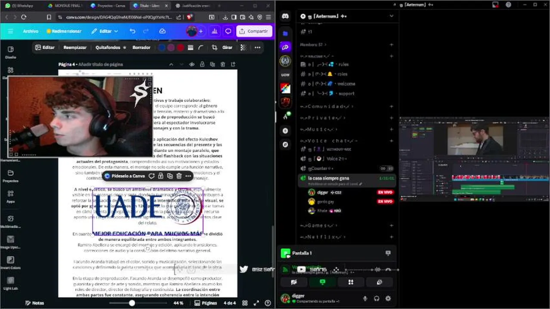Click the browser address bar
The image size is (550, 309).
click(x=119, y=17)
